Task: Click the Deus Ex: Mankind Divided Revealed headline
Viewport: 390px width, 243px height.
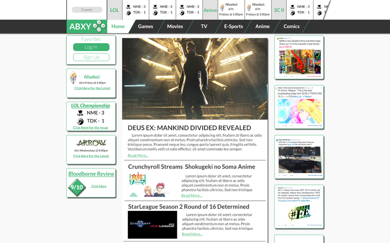Action: click(x=189, y=128)
